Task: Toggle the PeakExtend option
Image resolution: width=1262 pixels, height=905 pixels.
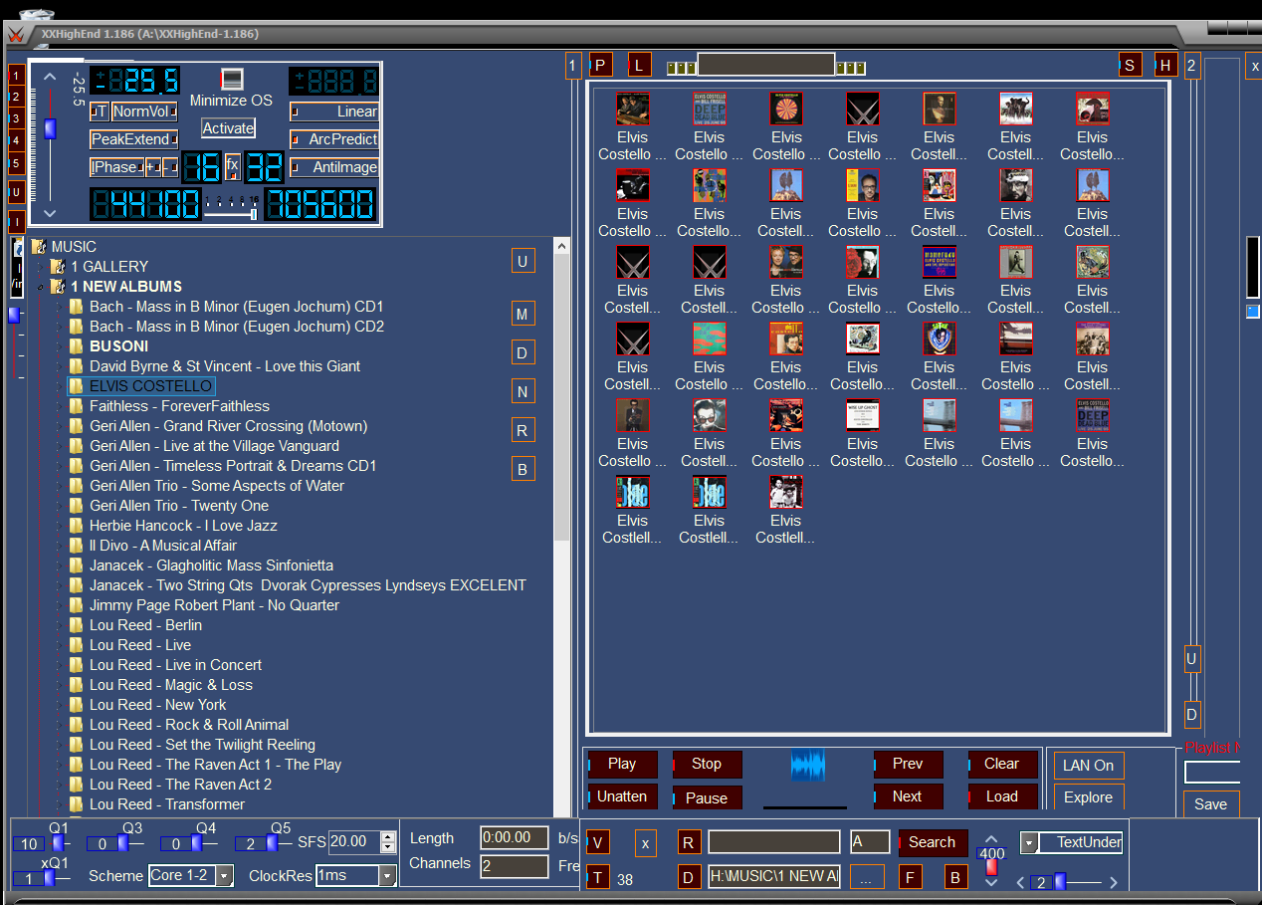Action: [x=133, y=139]
